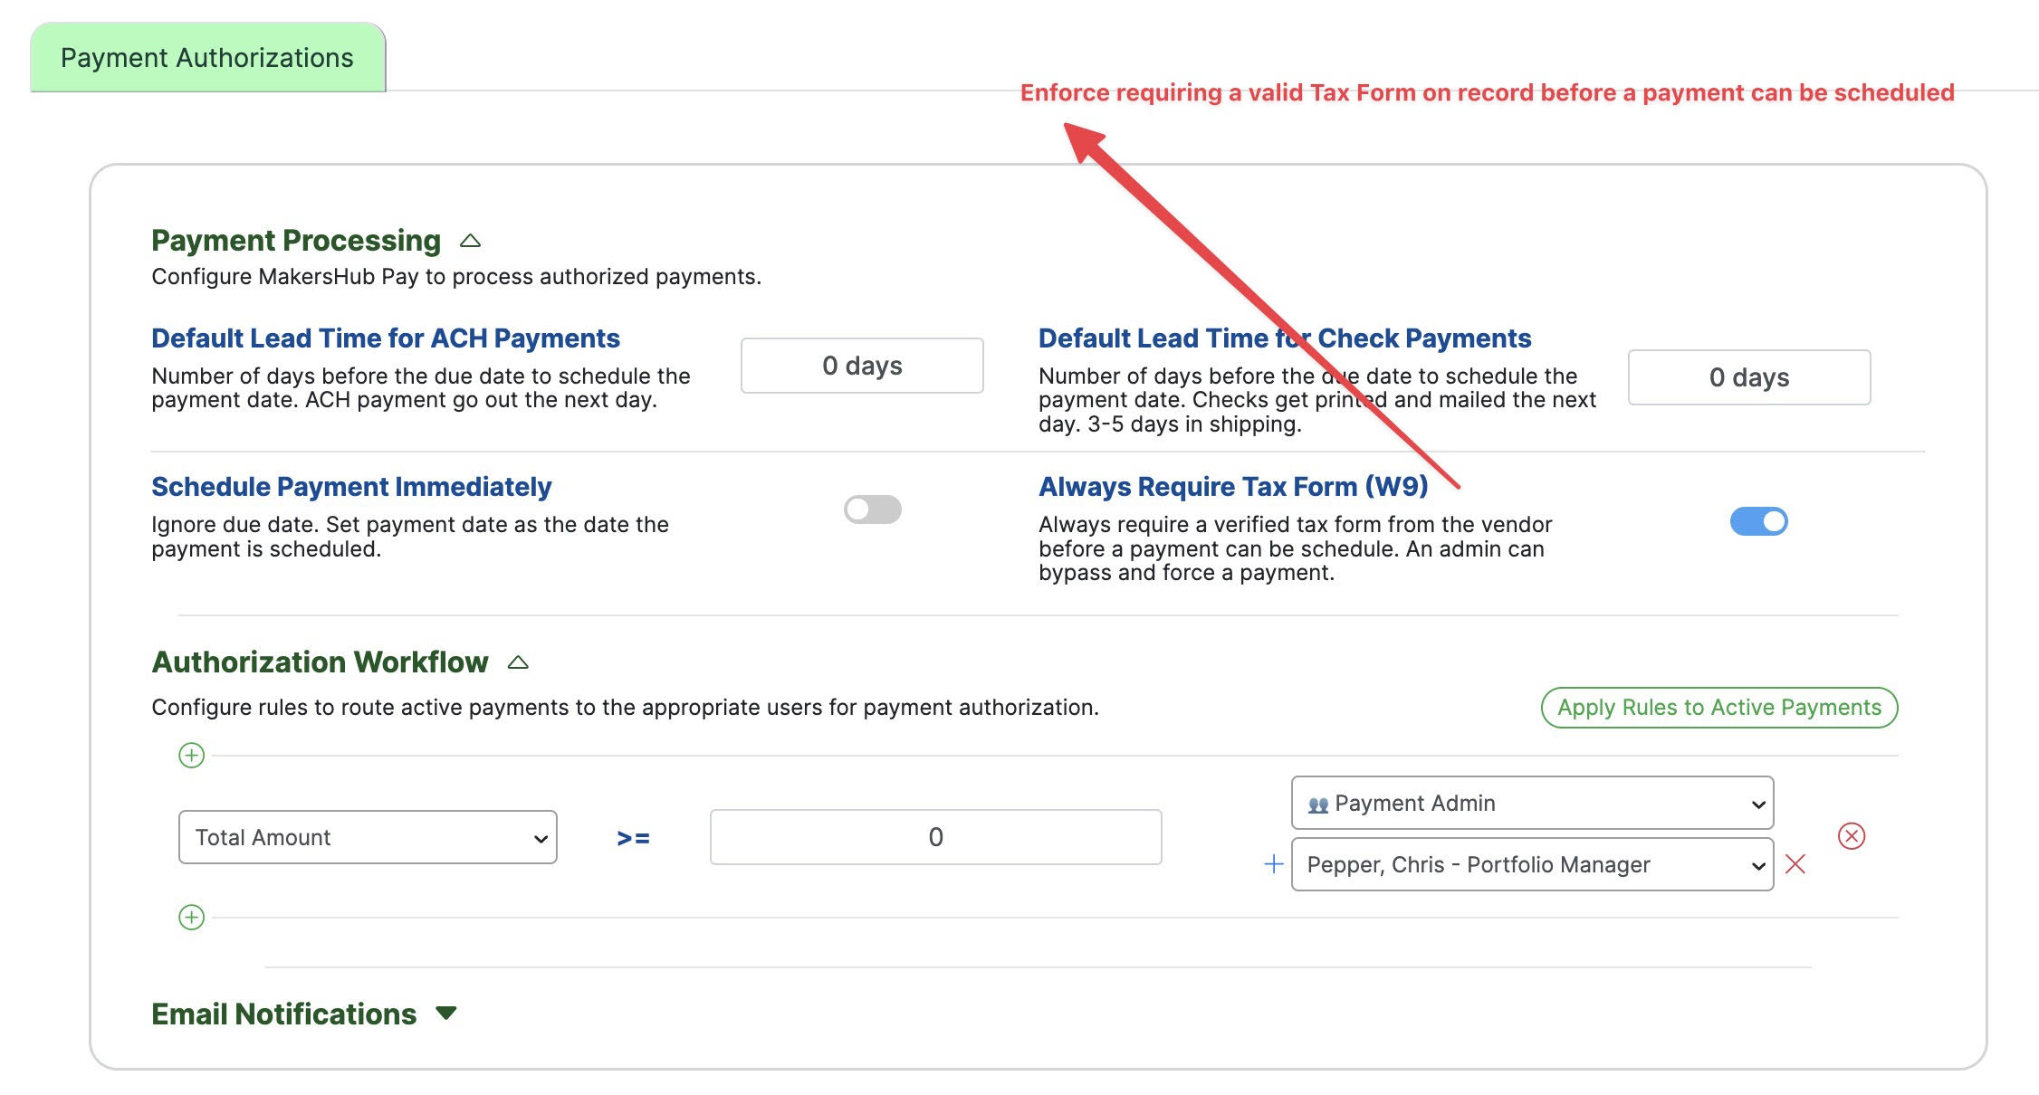Image resolution: width=2039 pixels, height=1095 pixels.
Task: Click the >= comparison operator
Action: click(633, 839)
